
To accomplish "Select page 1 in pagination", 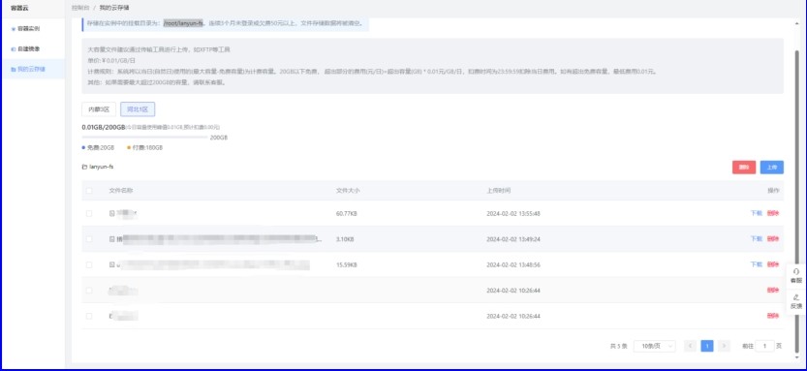I will (707, 347).
